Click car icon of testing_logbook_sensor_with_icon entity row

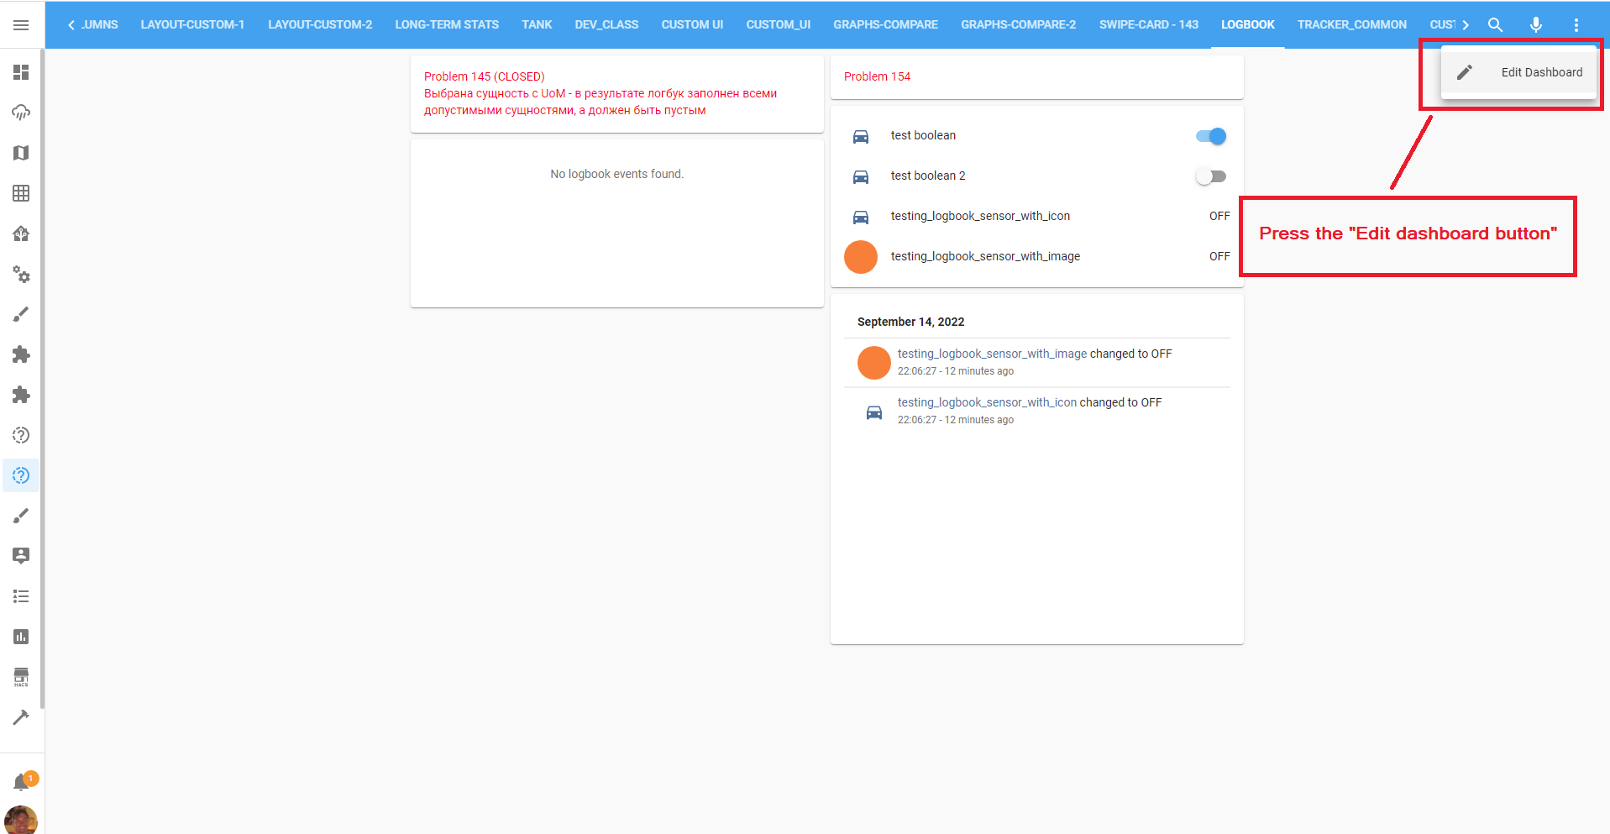coord(861,217)
